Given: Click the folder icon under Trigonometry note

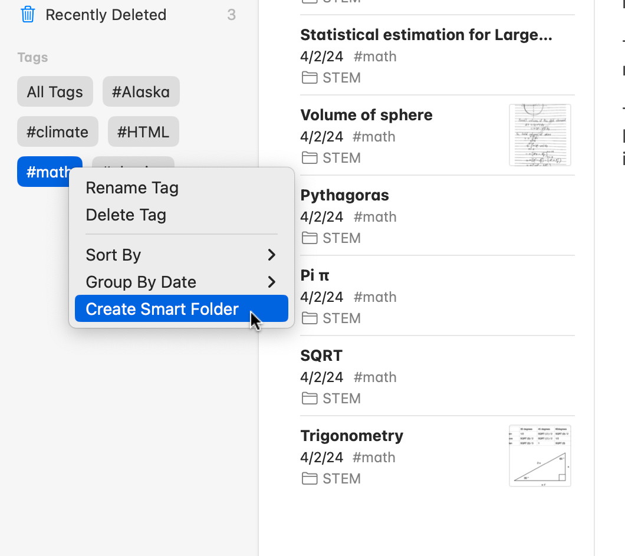Looking at the screenshot, I should coord(309,479).
